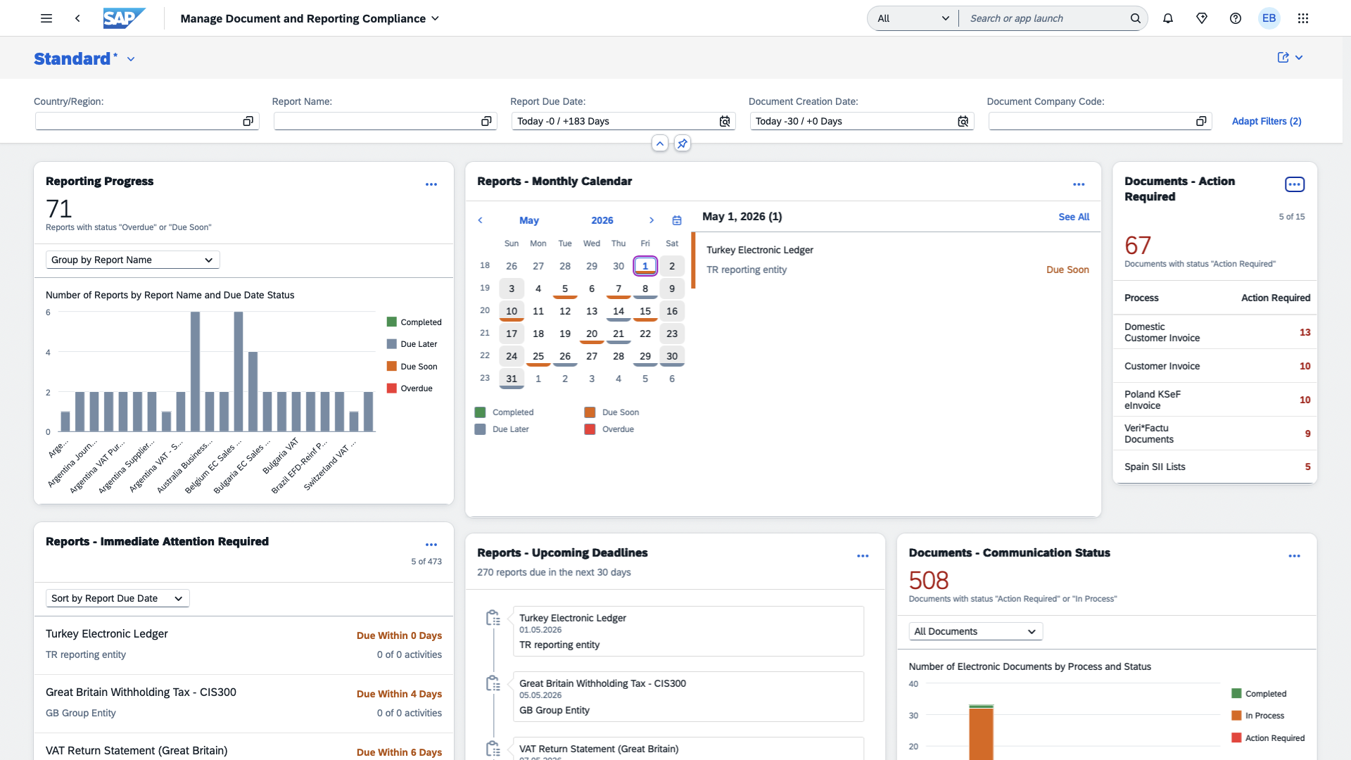Image resolution: width=1351 pixels, height=760 pixels.
Task: Open Group by Report Name dropdown
Action: [133, 260]
